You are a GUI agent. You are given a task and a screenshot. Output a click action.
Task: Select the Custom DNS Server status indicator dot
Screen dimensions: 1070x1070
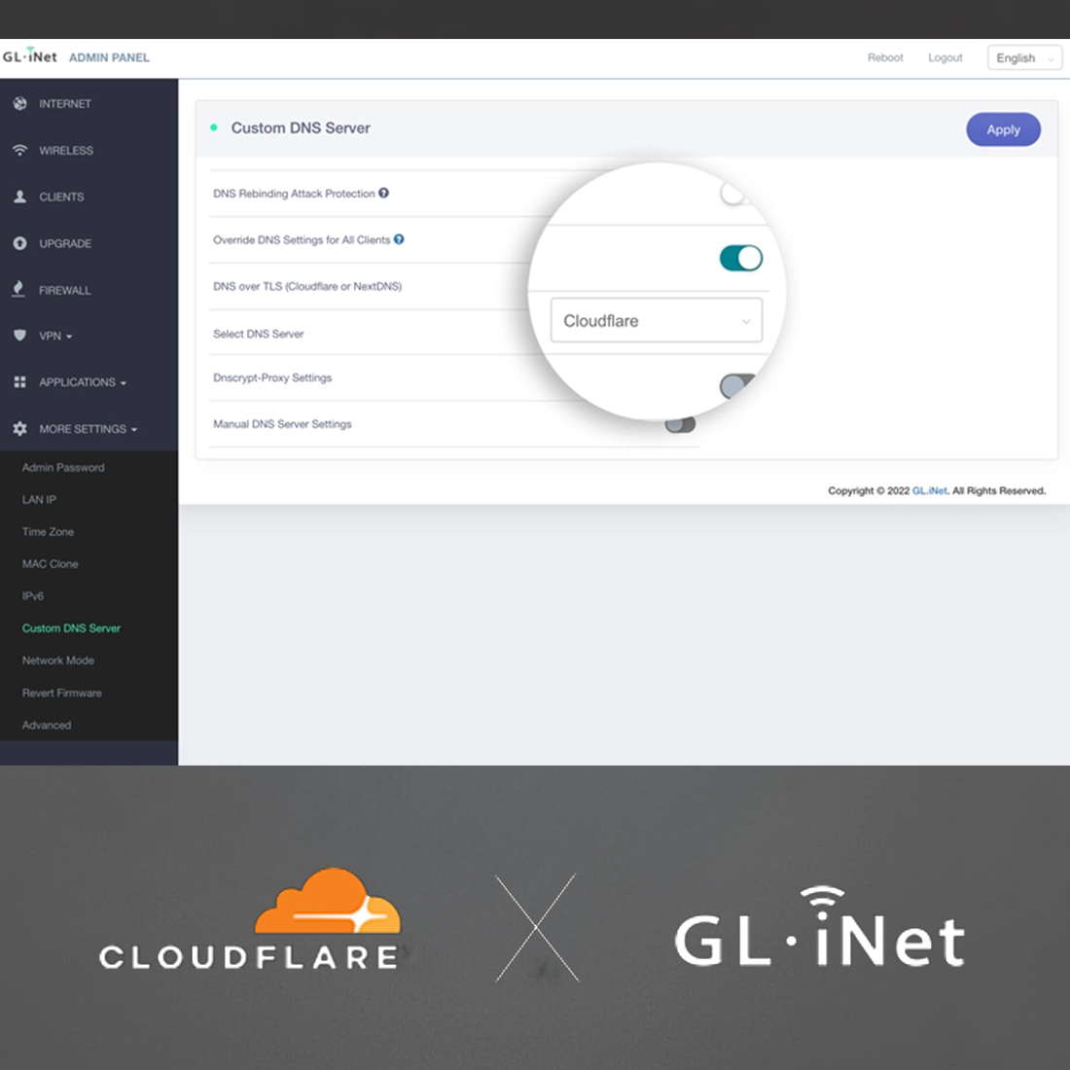point(214,126)
